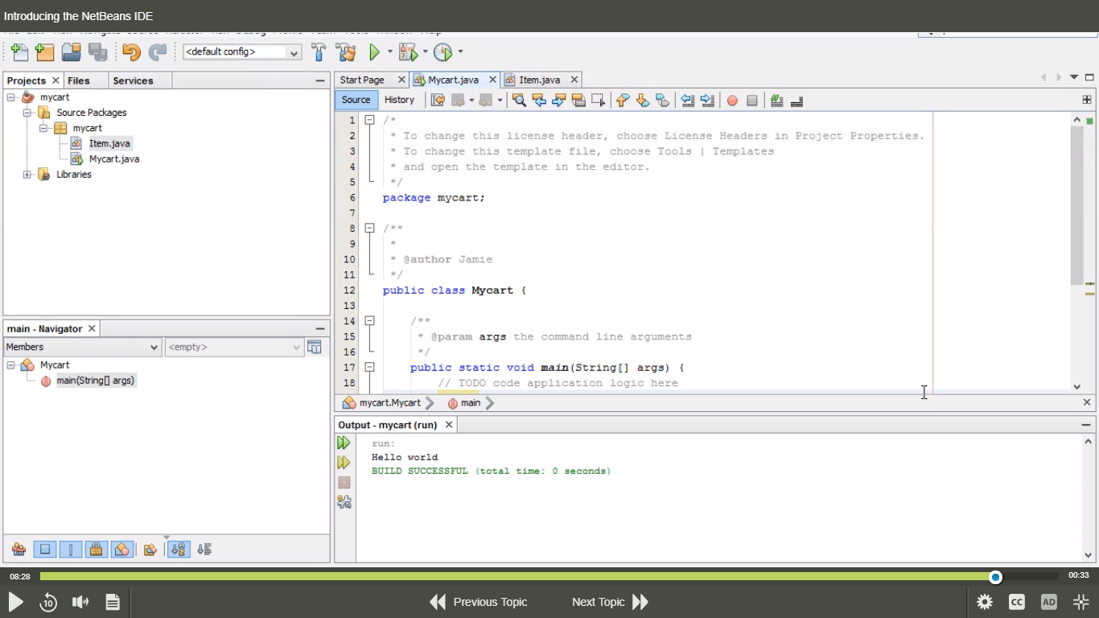Toggle Bookmark in editor toolbar
Viewport: 1099px width, 618px height.
click(662, 101)
